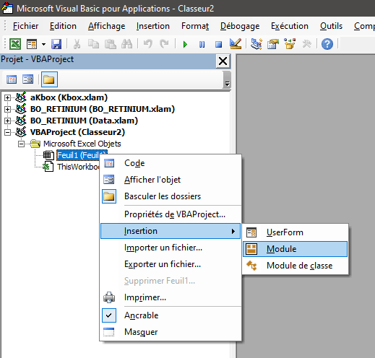Click the Insert UserForm toolbar icon
The width and height of the screenshot is (375, 358).
tap(32, 44)
